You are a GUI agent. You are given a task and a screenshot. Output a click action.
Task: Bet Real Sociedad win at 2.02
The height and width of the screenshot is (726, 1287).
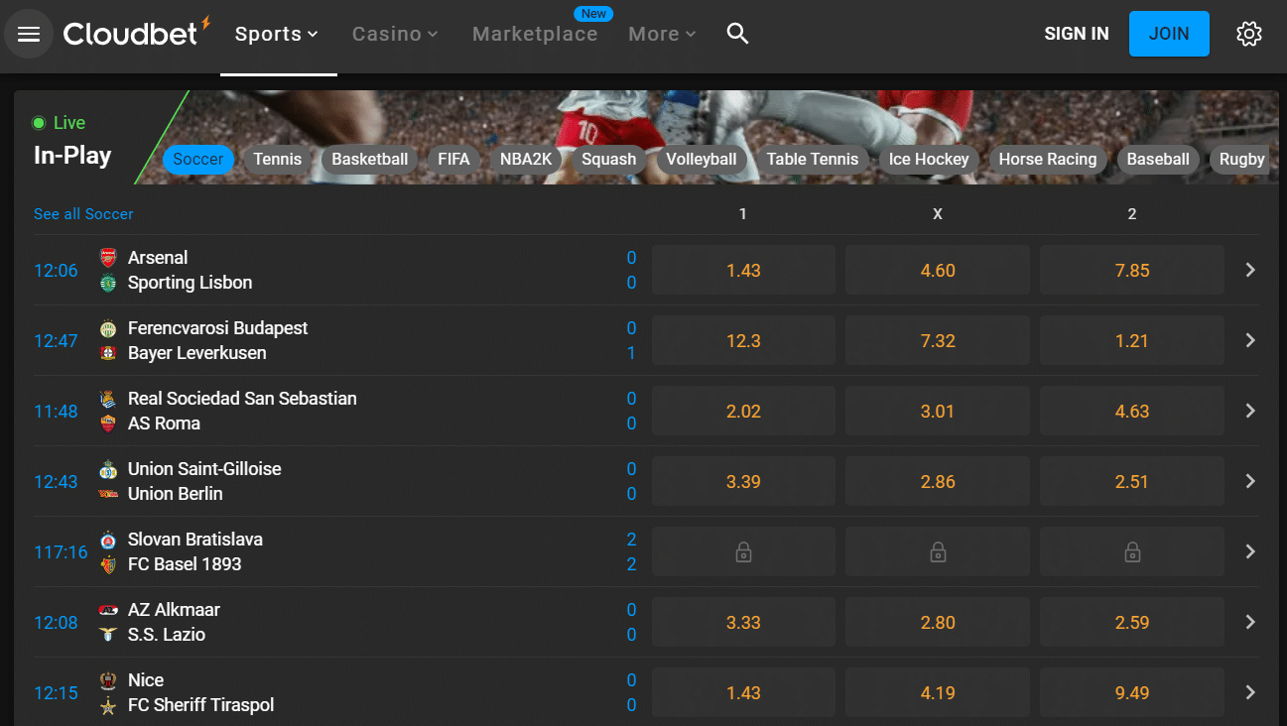tap(743, 411)
